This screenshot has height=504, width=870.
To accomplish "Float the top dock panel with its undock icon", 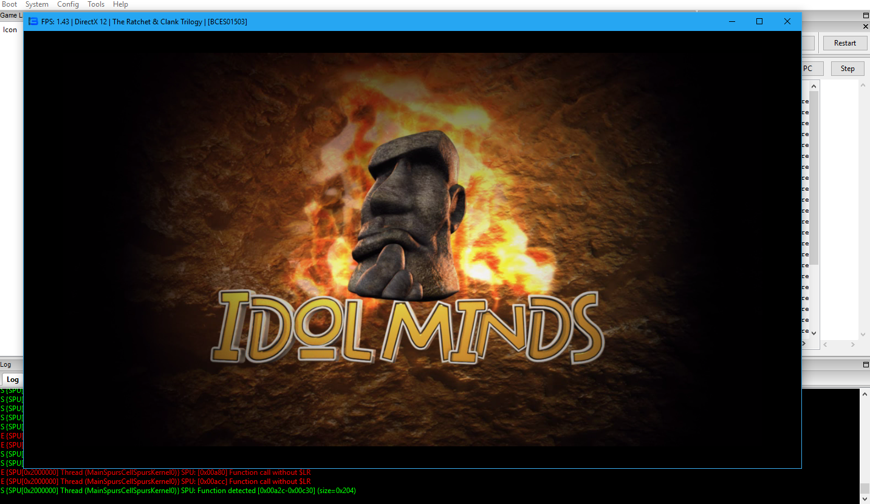I will (866, 15).
